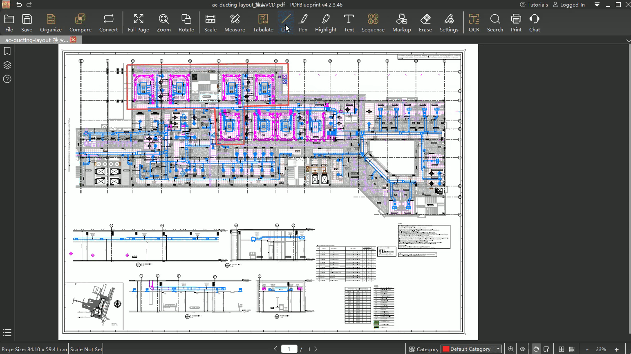The image size is (631, 354).
Task: Expand the title bar dropdown arrow
Action: 597,5
